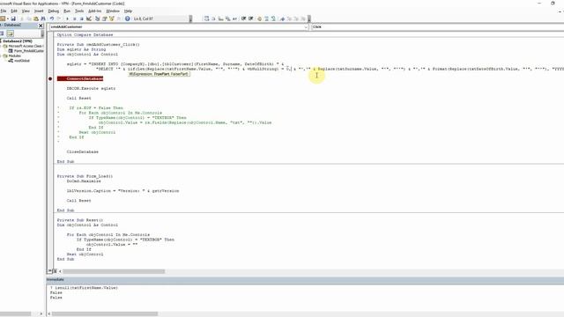
Task: Open the Help menu
Action: pos(128,11)
